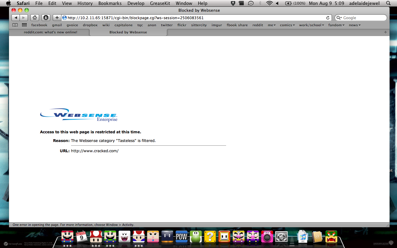Launch the POW block dock icon
This screenshot has height=248, width=397.
coord(181,237)
